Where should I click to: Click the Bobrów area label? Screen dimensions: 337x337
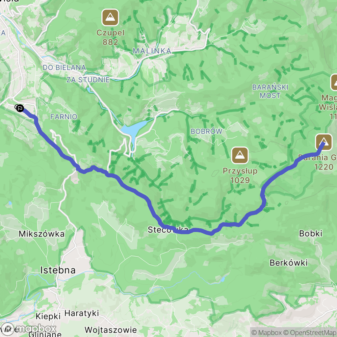[207, 131]
